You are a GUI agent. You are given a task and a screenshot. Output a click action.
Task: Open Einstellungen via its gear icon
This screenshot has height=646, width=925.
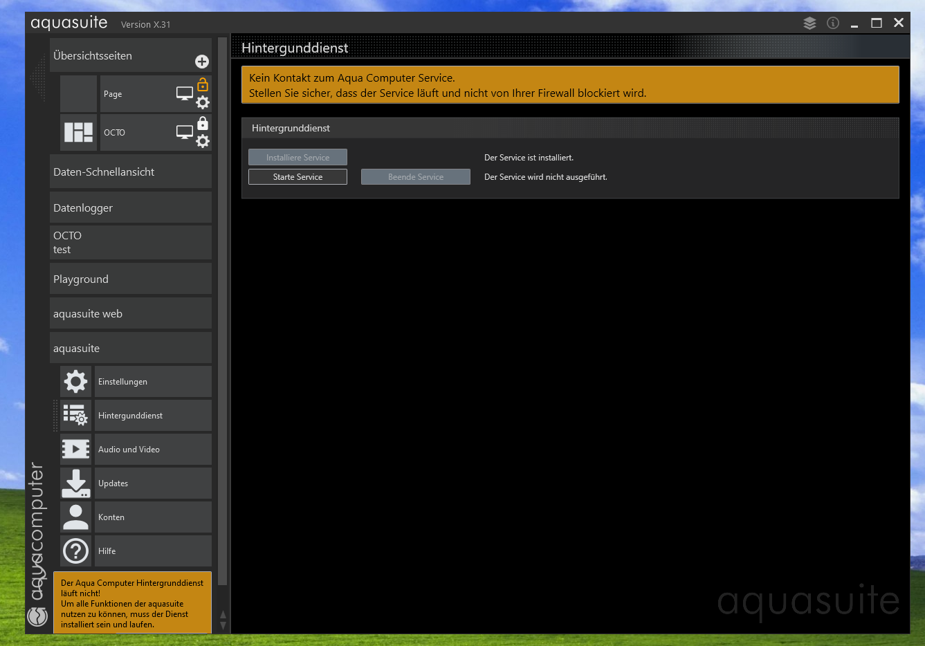[75, 381]
